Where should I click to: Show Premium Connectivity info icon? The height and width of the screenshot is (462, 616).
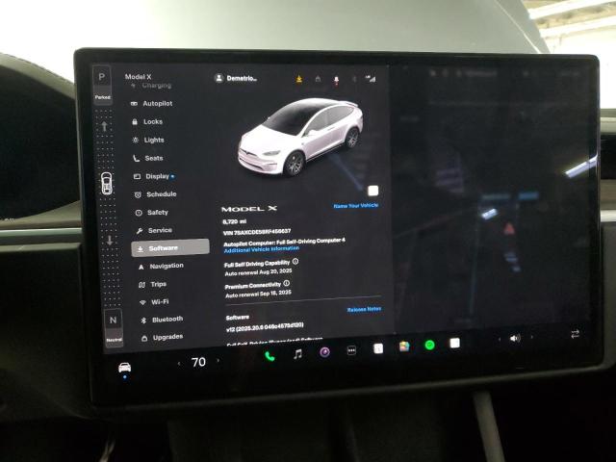click(287, 283)
